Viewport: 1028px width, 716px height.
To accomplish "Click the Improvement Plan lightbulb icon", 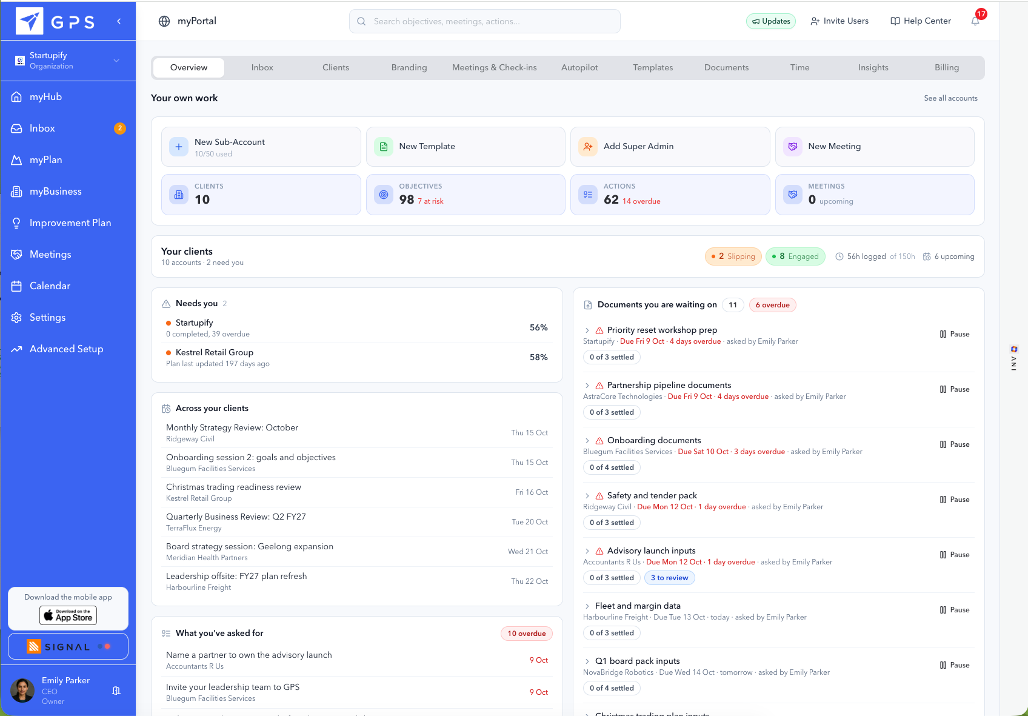I will coord(16,223).
